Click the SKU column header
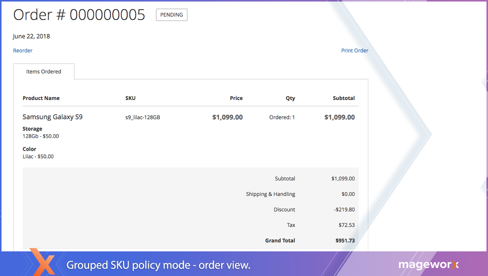Viewport: 488px width, 276px height. tap(130, 98)
